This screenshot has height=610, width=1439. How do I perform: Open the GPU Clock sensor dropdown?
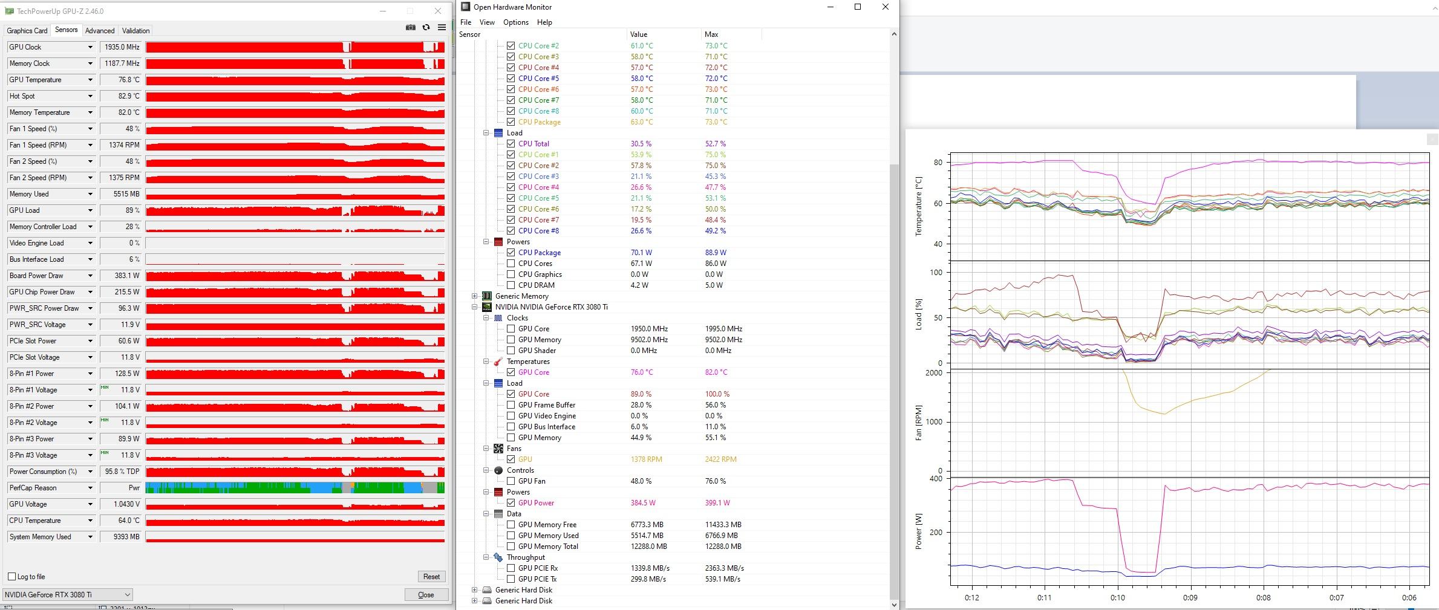pyautogui.click(x=90, y=47)
